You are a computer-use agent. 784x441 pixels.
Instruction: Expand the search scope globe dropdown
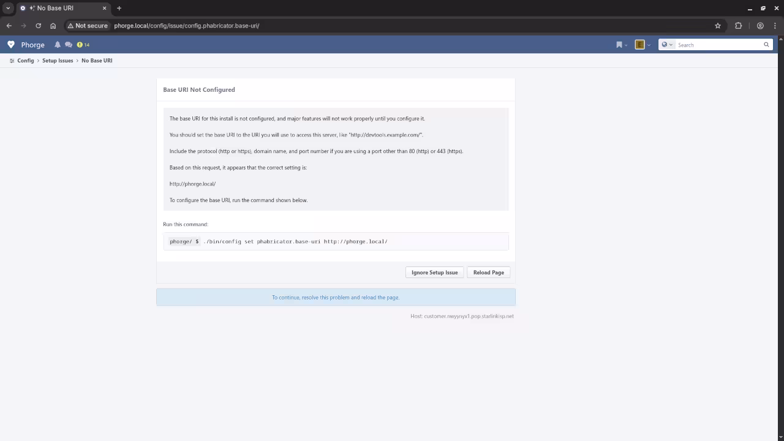click(x=666, y=45)
